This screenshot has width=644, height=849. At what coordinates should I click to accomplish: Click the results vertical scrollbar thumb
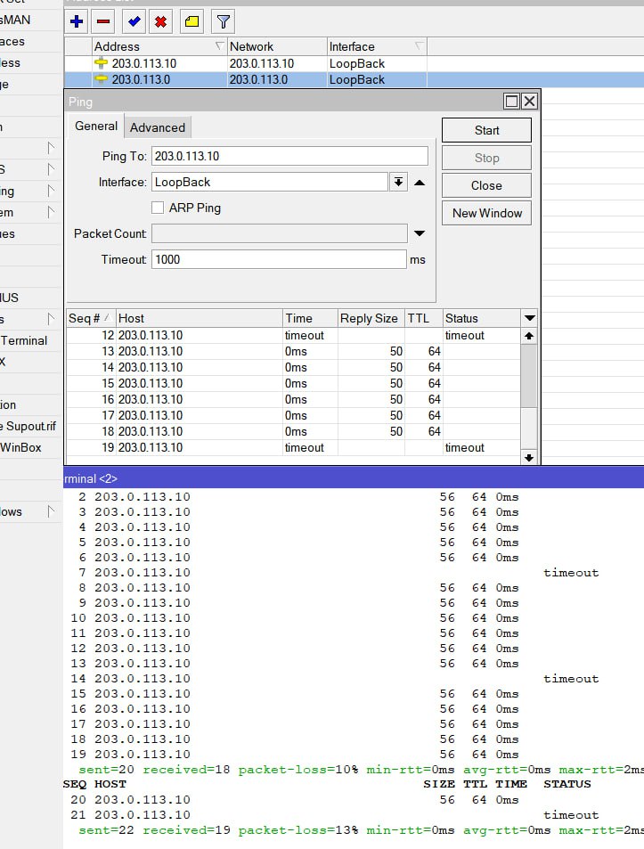coord(529,375)
